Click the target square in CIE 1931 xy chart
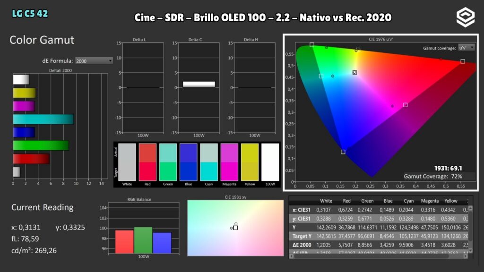Viewport: 484px width, 272px height. point(235,228)
